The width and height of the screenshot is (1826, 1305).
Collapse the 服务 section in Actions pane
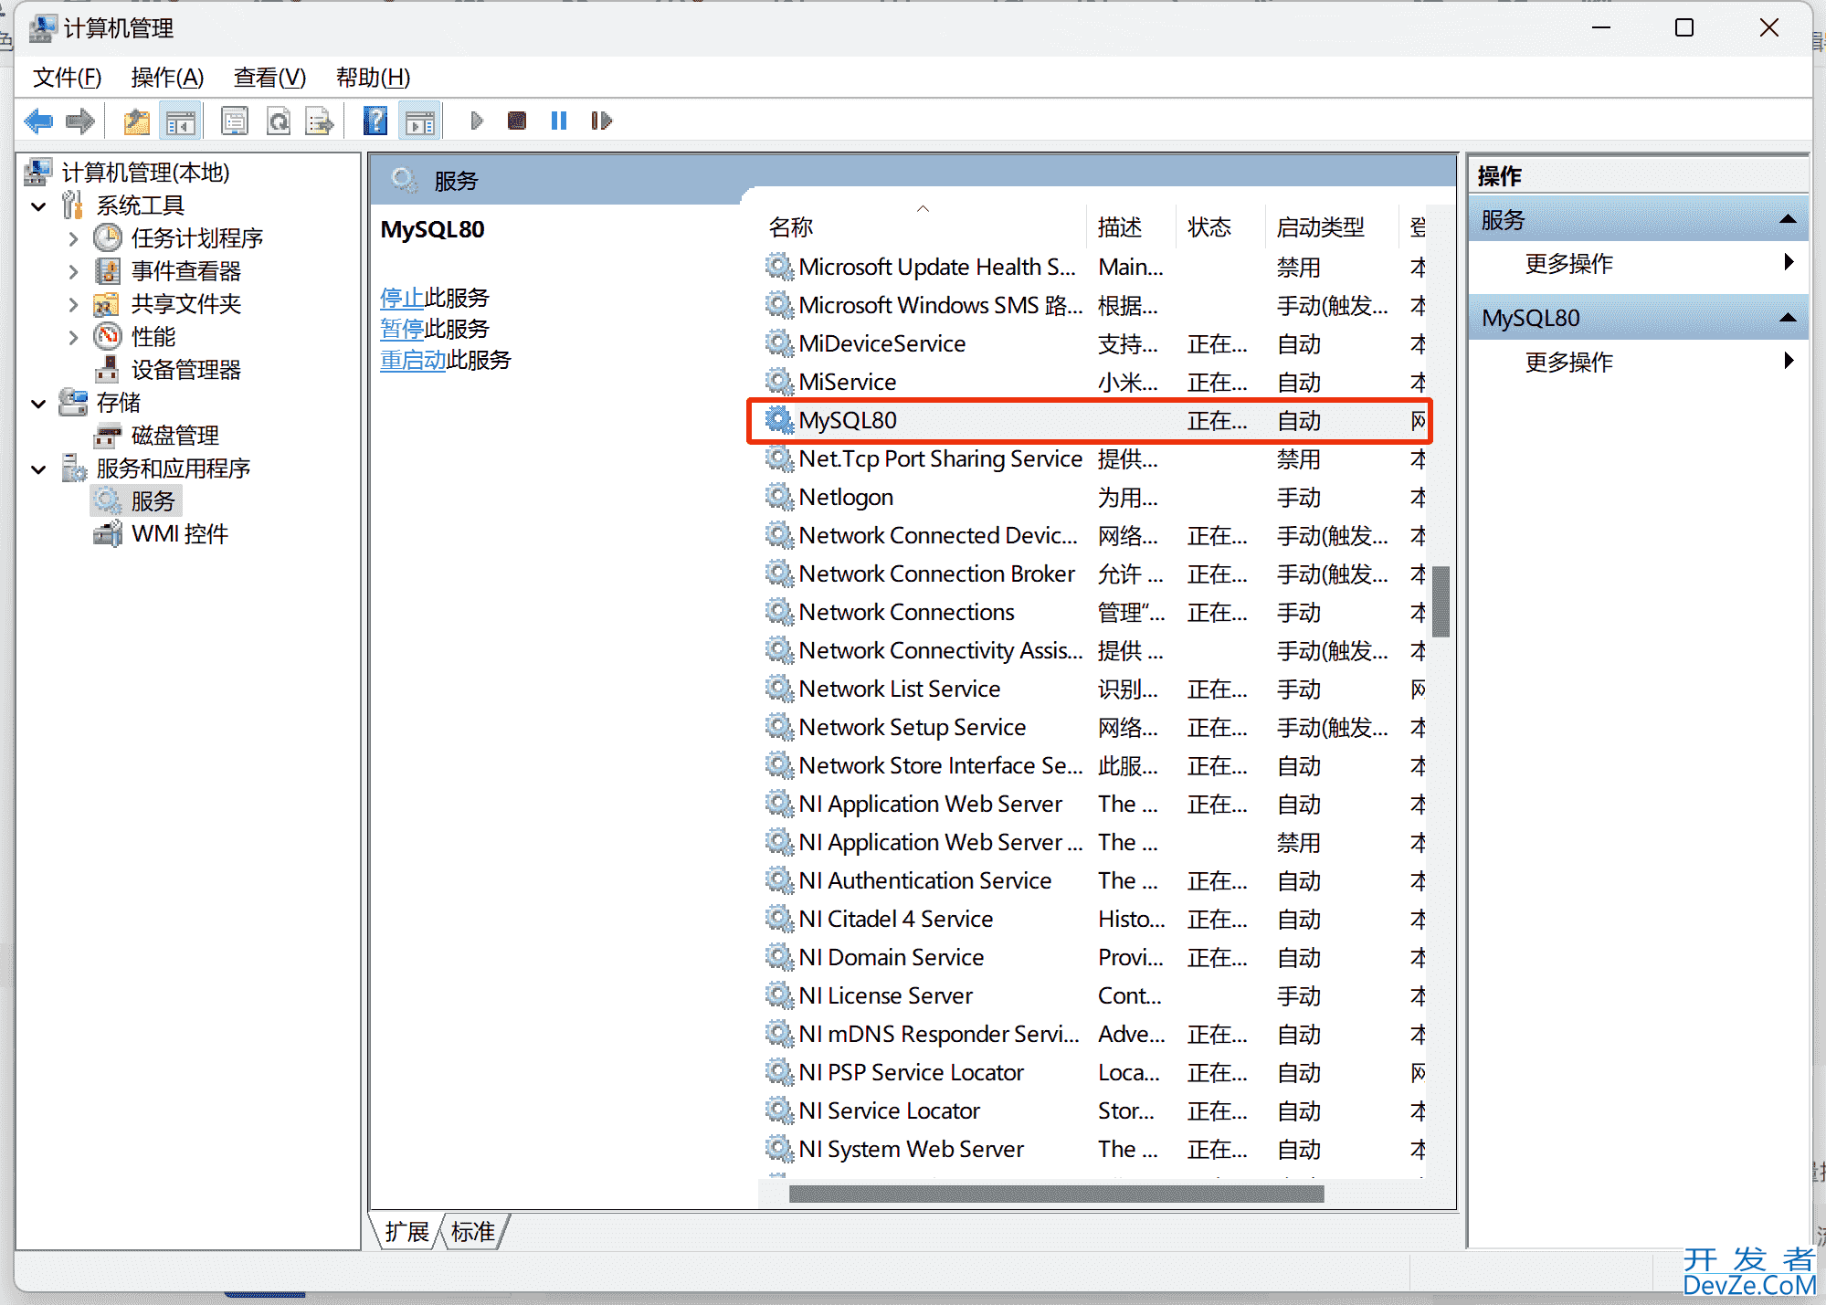1789,220
